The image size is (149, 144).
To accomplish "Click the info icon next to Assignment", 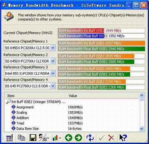I will tap(14, 107).
